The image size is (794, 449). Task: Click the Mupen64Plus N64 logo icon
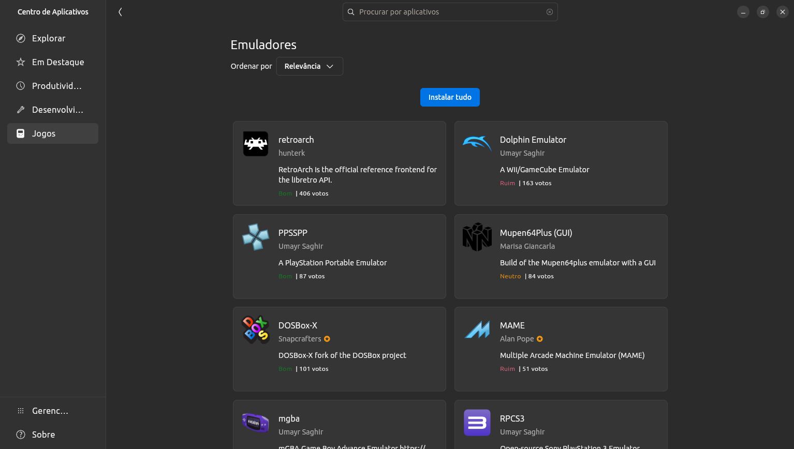pos(477,237)
